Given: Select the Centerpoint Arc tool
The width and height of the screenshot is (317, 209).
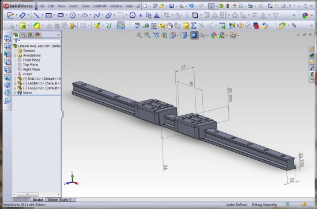Looking at the screenshot, I should [x=85, y=16].
